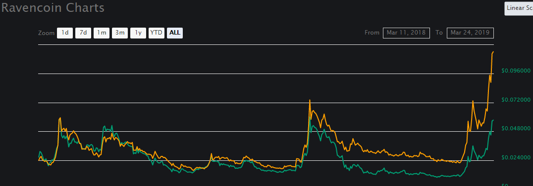This screenshot has width=533, height=186.
Task: Toggle the Linear Scale button
Action: pos(519,8)
